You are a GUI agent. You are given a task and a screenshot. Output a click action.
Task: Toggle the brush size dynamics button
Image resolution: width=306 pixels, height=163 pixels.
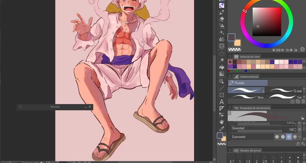(299, 123)
